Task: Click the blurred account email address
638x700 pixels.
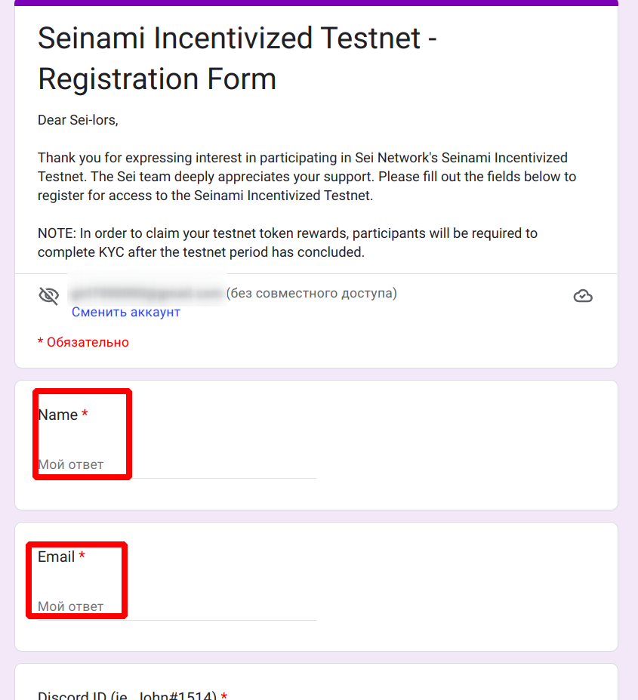Action: tap(147, 293)
